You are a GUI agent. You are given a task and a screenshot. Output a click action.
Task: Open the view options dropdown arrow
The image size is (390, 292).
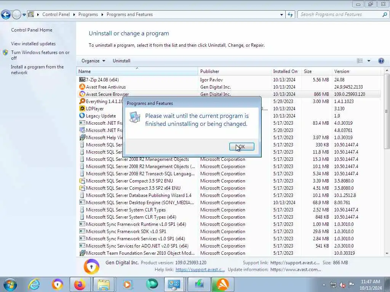point(369,61)
